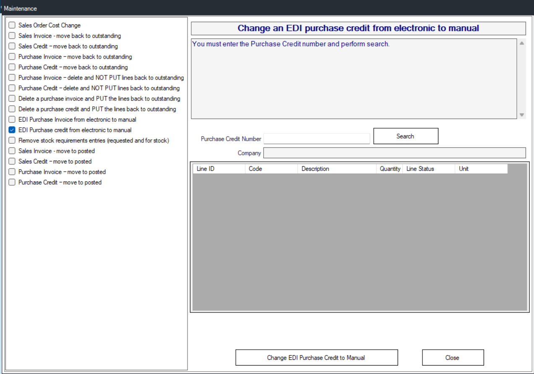Enable Sales Credit – move back to outstanding
Screen dimensions: 534x374
(12, 46)
